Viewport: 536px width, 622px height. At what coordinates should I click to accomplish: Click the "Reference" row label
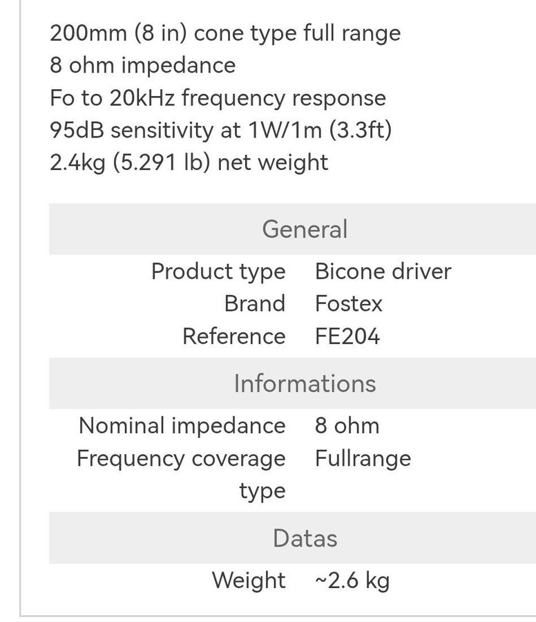(x=233, y=336)
